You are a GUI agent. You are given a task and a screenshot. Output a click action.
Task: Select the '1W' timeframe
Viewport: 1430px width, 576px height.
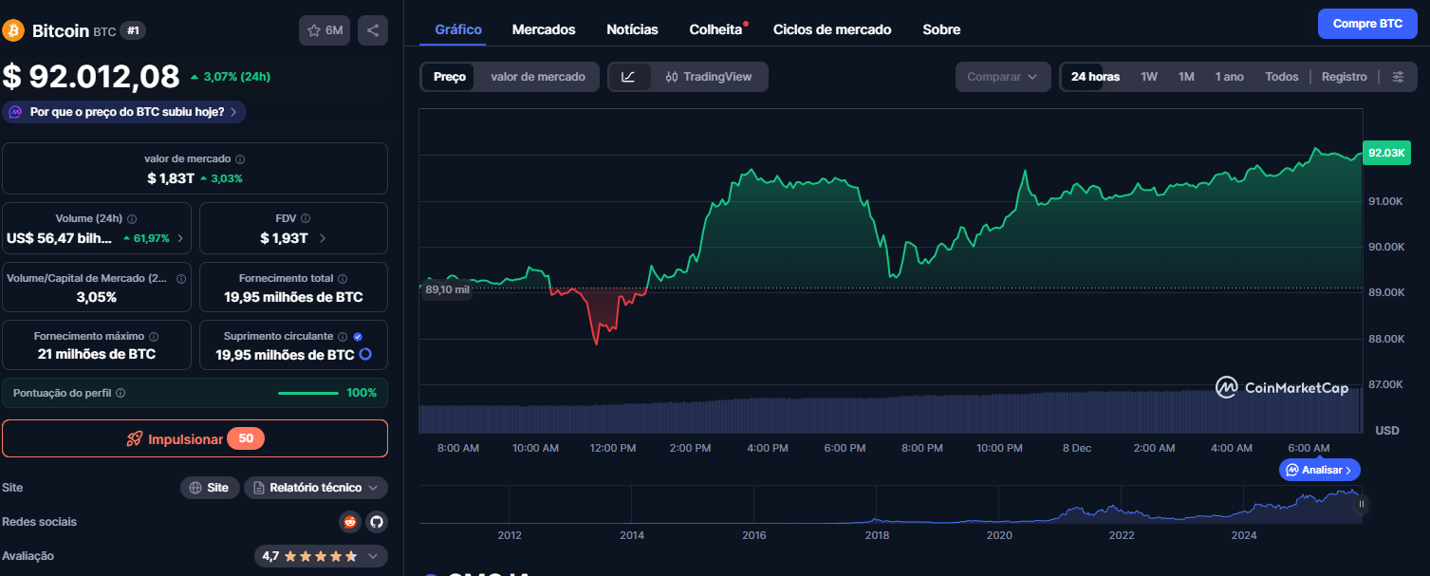(1148, 76)
